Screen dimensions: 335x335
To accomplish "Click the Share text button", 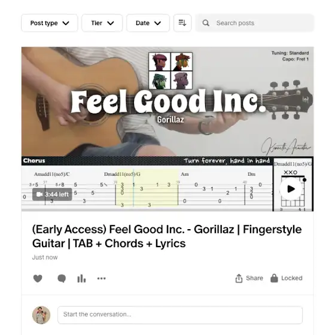I will (x=254, y=278).
